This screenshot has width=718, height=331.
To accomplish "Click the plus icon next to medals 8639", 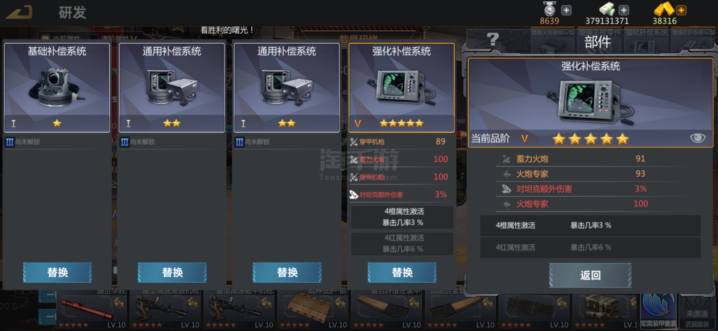I will [x=566, y=10].
